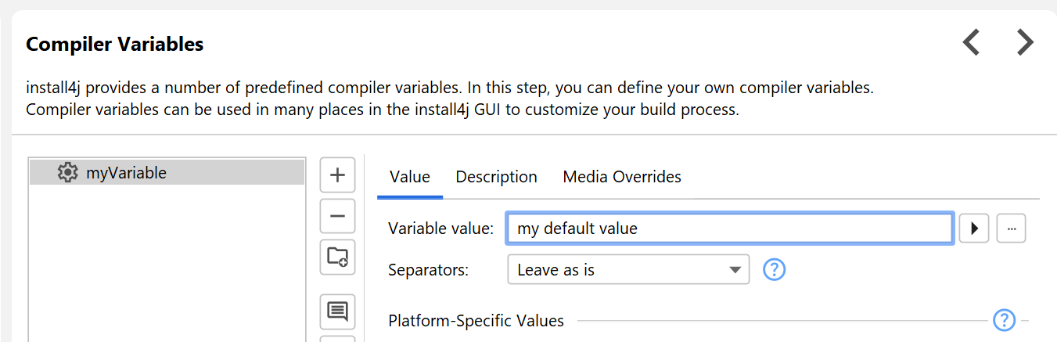Screen dimensions: 1057x342
Task: Click the comment icon button
Action: click(x=338, y=311)
